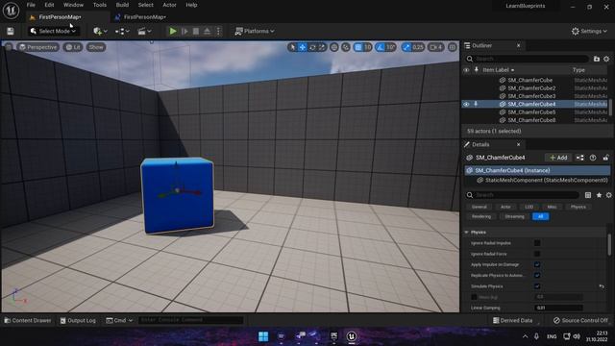Open the Blueprints toolbar dropdown
The width and height of the screenshot is (615, 346).
122,31
